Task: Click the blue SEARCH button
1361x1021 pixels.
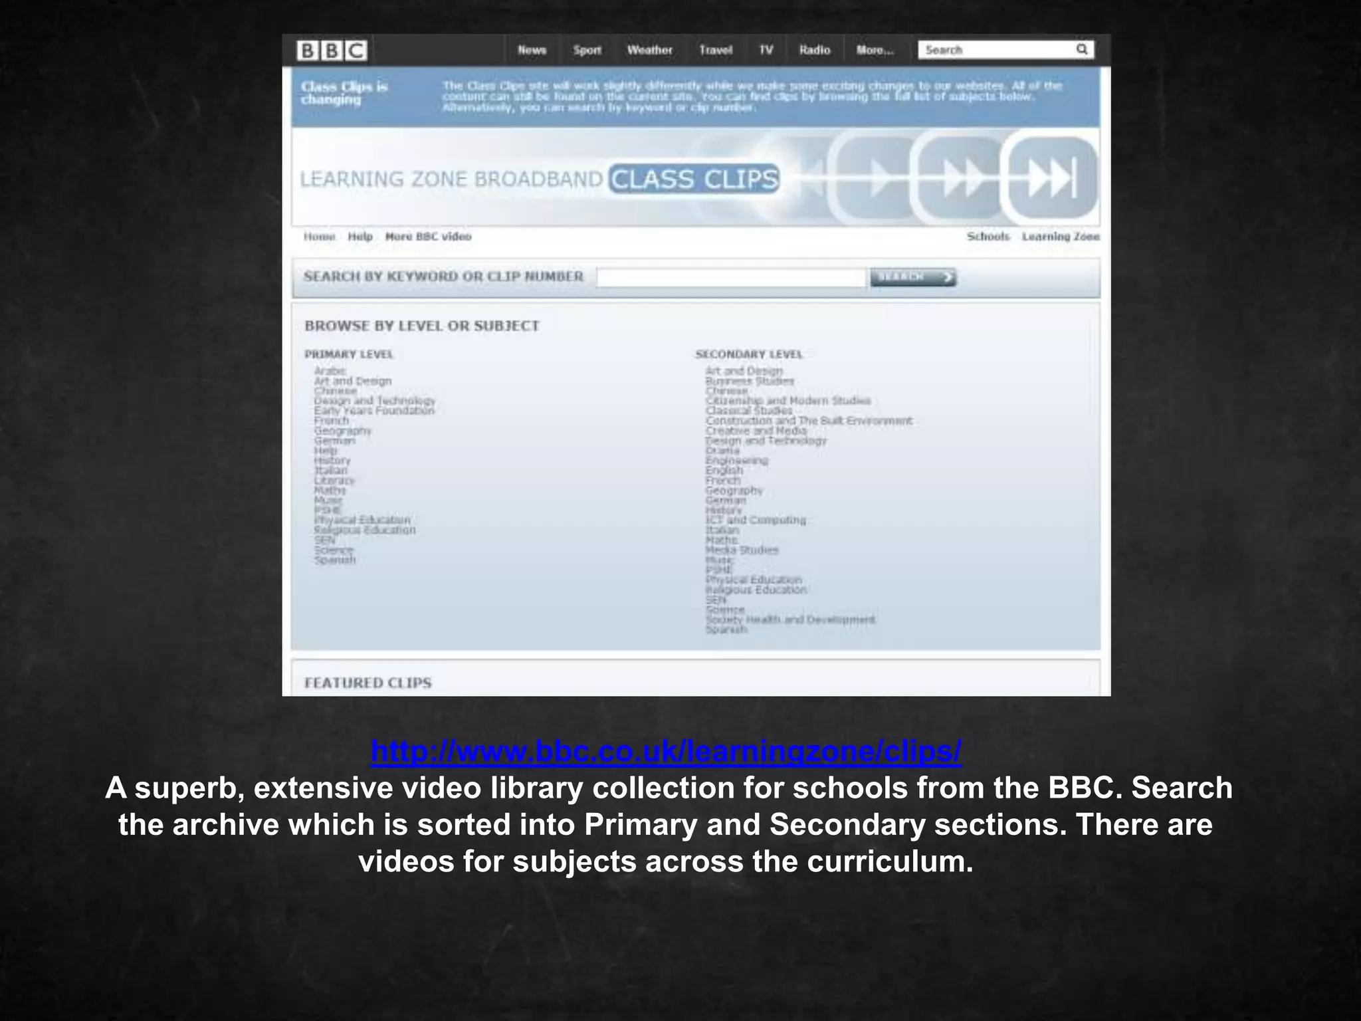Action: point(913,277)
